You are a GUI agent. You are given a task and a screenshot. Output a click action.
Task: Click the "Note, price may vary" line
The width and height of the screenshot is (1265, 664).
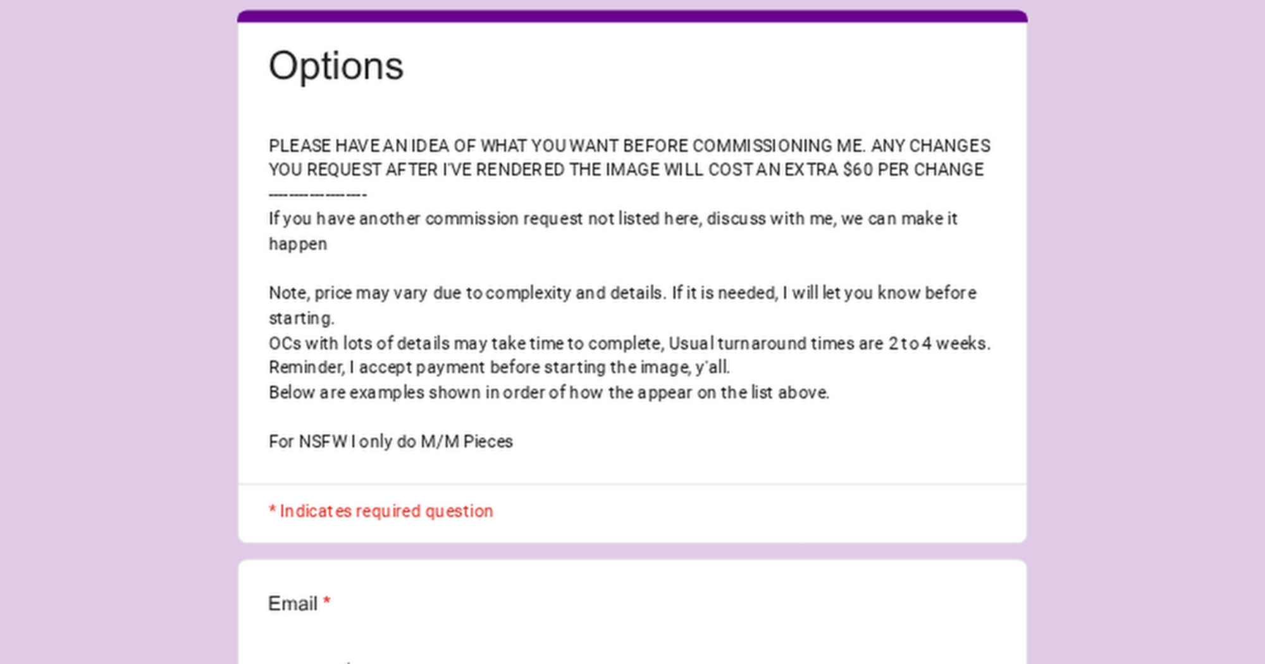pyautogui.click(x=622, y=293)
